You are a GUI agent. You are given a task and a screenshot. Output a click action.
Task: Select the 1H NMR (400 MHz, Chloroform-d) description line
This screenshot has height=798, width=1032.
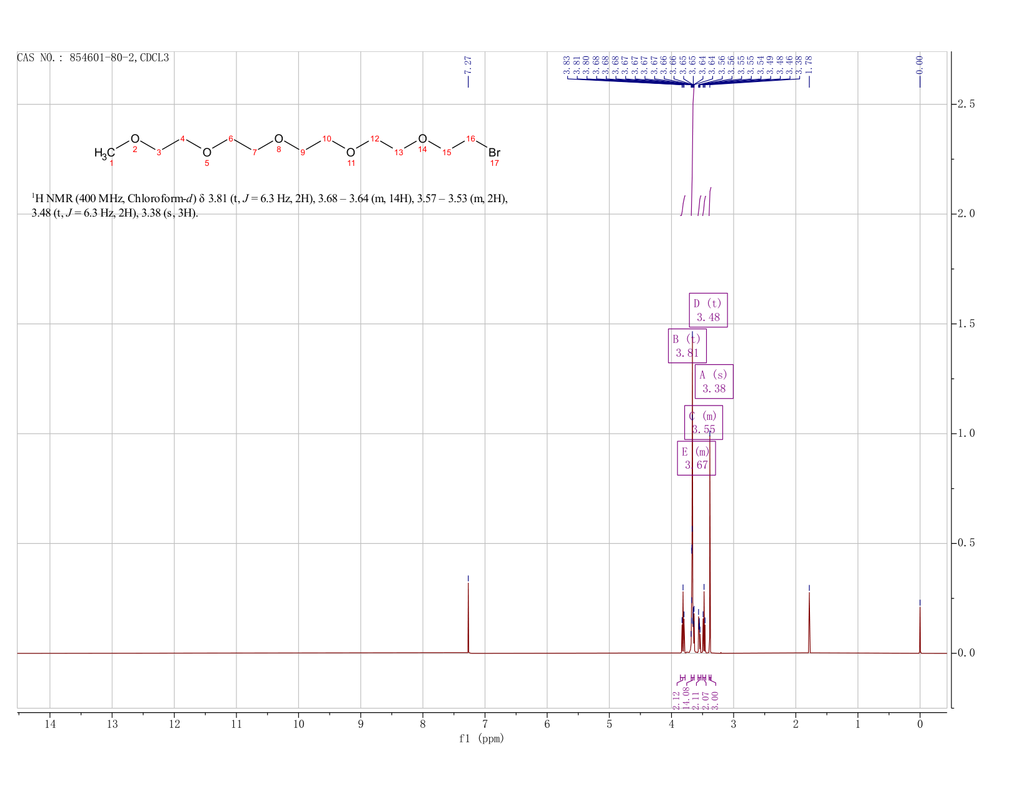[x=269, y=199]
